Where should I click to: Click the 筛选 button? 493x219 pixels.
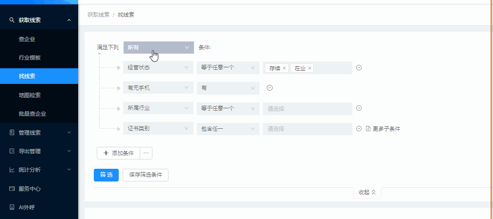106,175
